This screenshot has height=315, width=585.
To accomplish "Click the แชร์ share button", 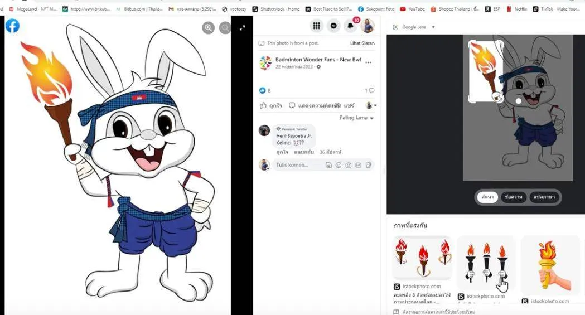I will [349, 105].
